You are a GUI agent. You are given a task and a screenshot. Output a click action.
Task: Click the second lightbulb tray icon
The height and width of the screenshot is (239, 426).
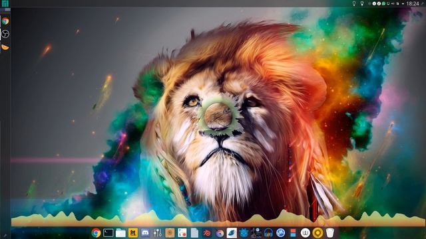pos(362,3)
